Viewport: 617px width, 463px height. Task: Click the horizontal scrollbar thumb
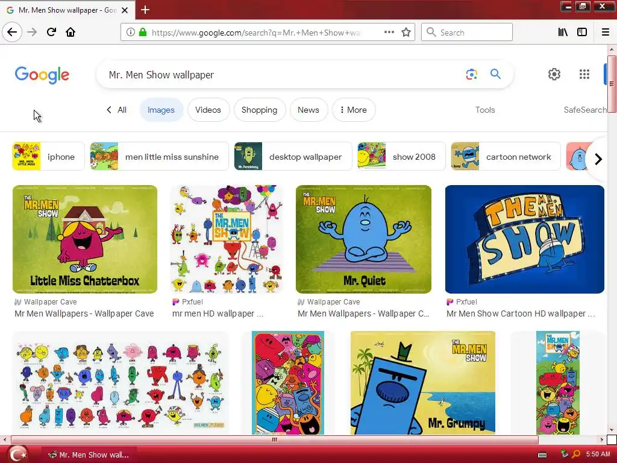click(x=274, y=439)
